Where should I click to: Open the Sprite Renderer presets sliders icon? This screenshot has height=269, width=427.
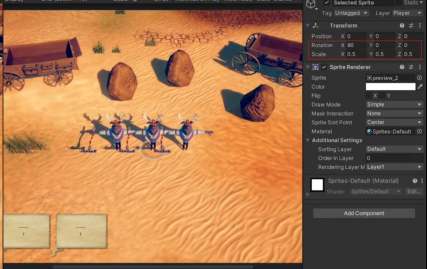coord(411,67)
